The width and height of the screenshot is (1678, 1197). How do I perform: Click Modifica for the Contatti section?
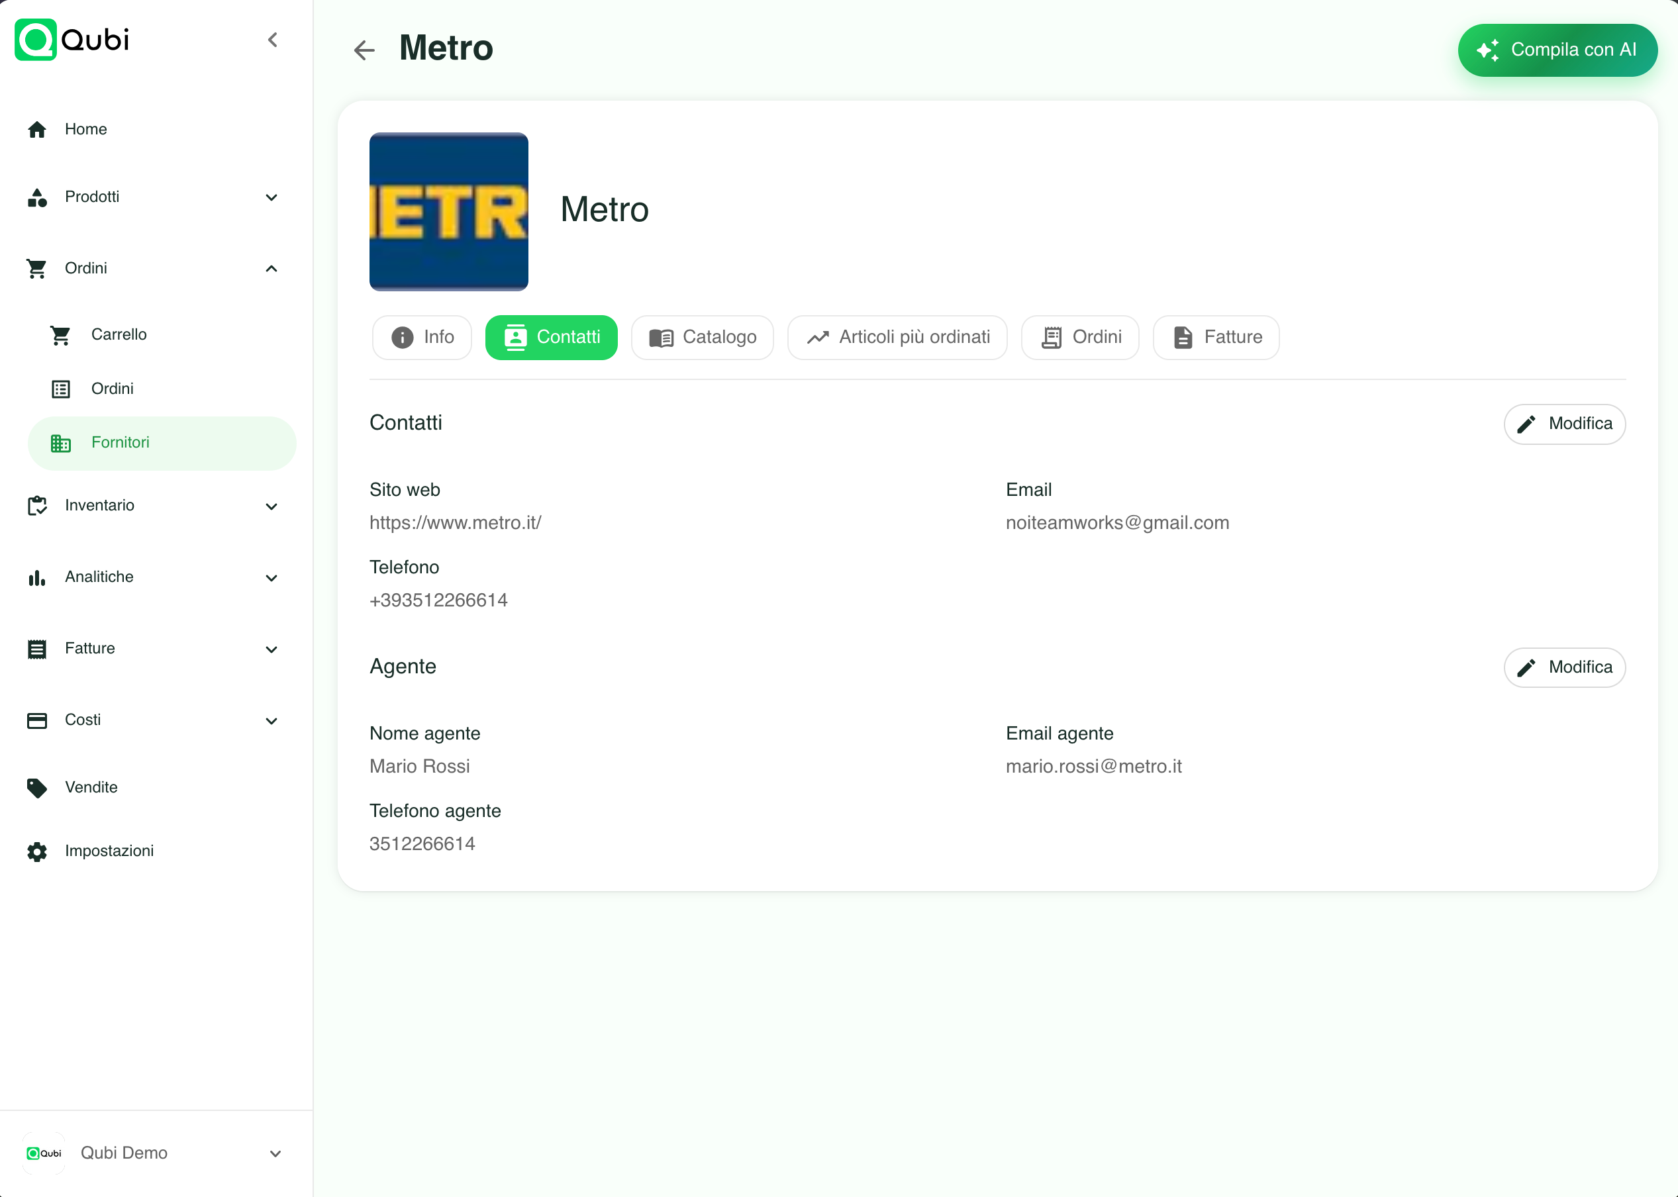pyautogui.click(x=1565, y=424)
